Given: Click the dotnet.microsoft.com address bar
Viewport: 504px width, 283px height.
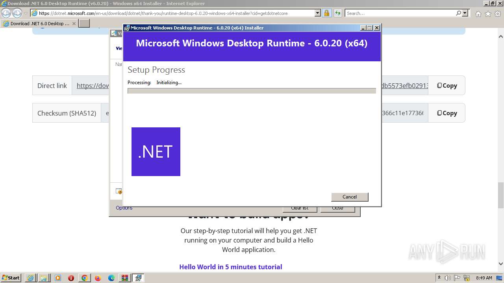Looking at the screenshot, I should pyautogui.click(x=172, y=13).
